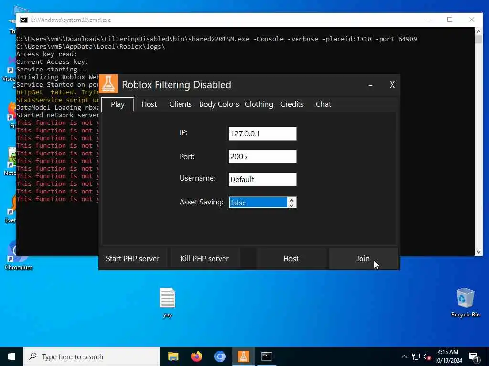The image size is (489, 366).
Task: Minimize the Roblox Filtering Disabled window
Action: pos(371,85)
